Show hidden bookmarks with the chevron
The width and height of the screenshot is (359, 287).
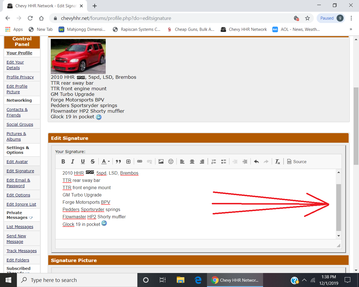click(351, 29)
